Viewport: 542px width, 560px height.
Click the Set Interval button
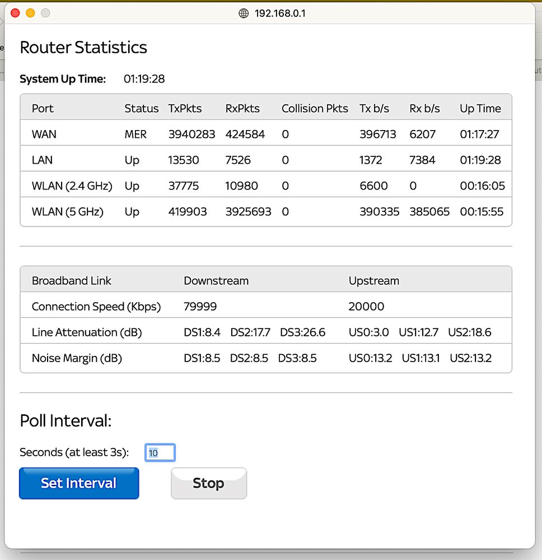79,483
